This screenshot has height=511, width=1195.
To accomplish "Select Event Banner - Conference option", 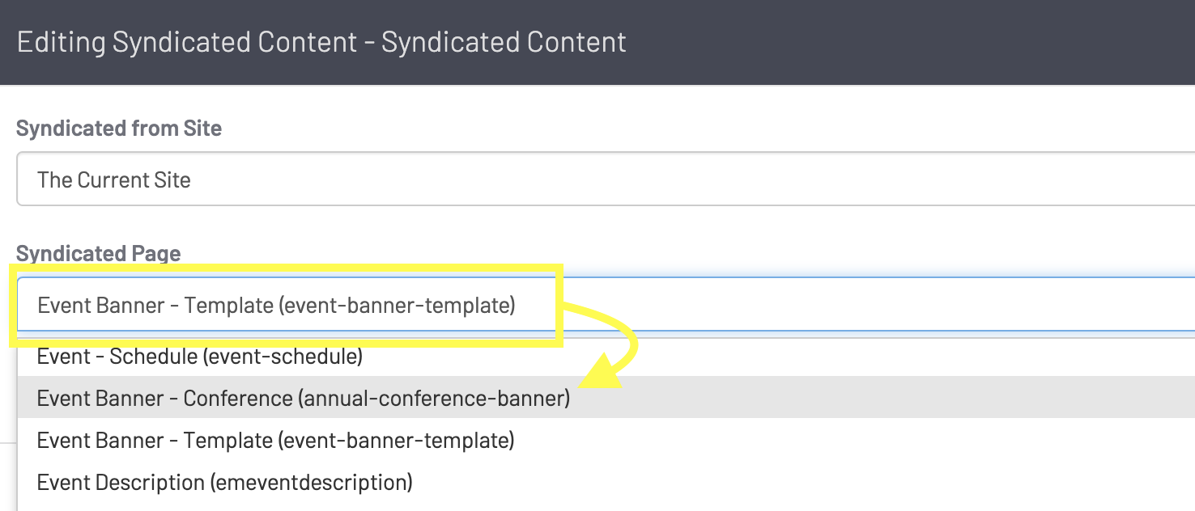I will (x=303, y=398).
